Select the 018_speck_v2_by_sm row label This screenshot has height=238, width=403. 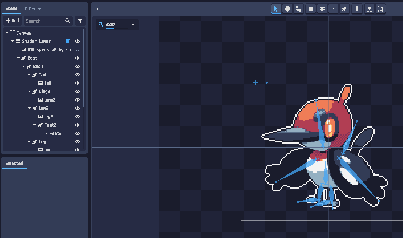click(x=50, y=50)
